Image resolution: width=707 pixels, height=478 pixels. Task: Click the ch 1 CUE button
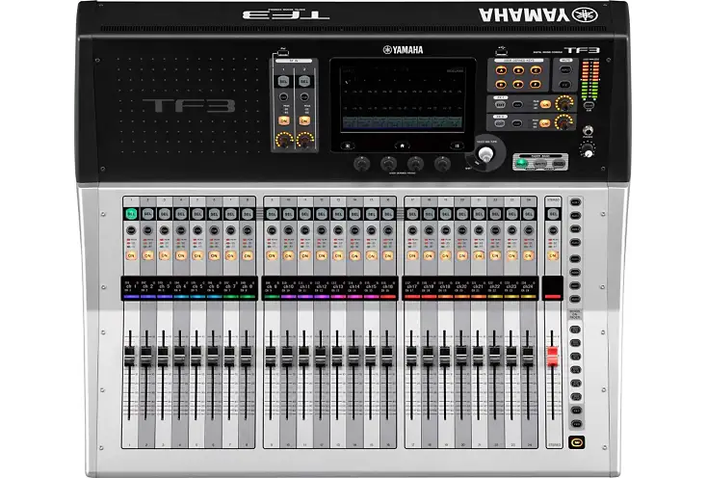point(131,230)
